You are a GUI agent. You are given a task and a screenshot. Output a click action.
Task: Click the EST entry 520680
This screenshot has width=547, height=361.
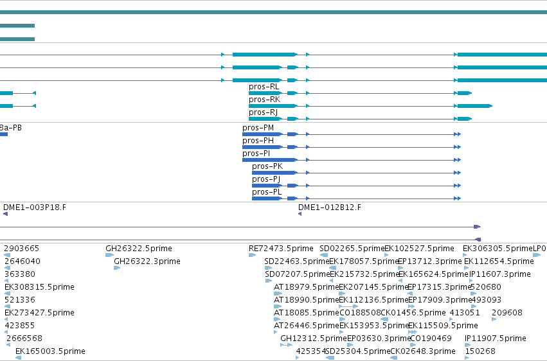[486, 287]
